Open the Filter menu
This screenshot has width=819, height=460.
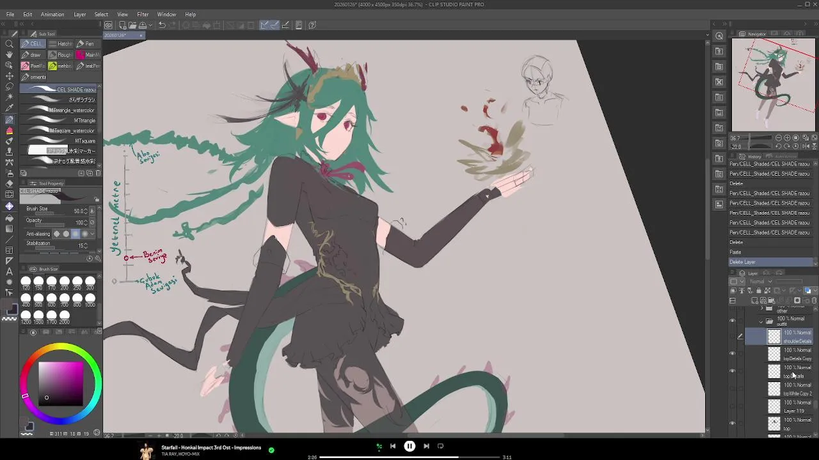143,14
